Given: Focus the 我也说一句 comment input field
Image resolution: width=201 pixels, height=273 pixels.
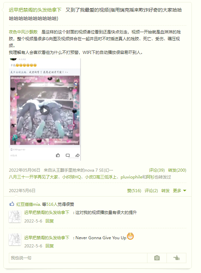Looking at the screenshot, I should pyautogui.click(x=78, y=258).
